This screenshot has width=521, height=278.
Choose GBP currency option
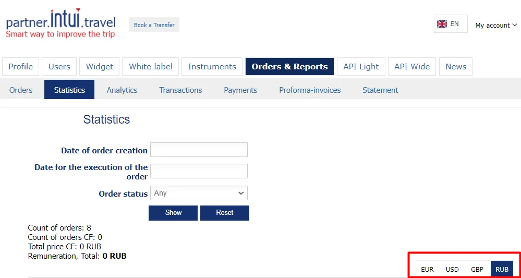[x=477, y=269]
